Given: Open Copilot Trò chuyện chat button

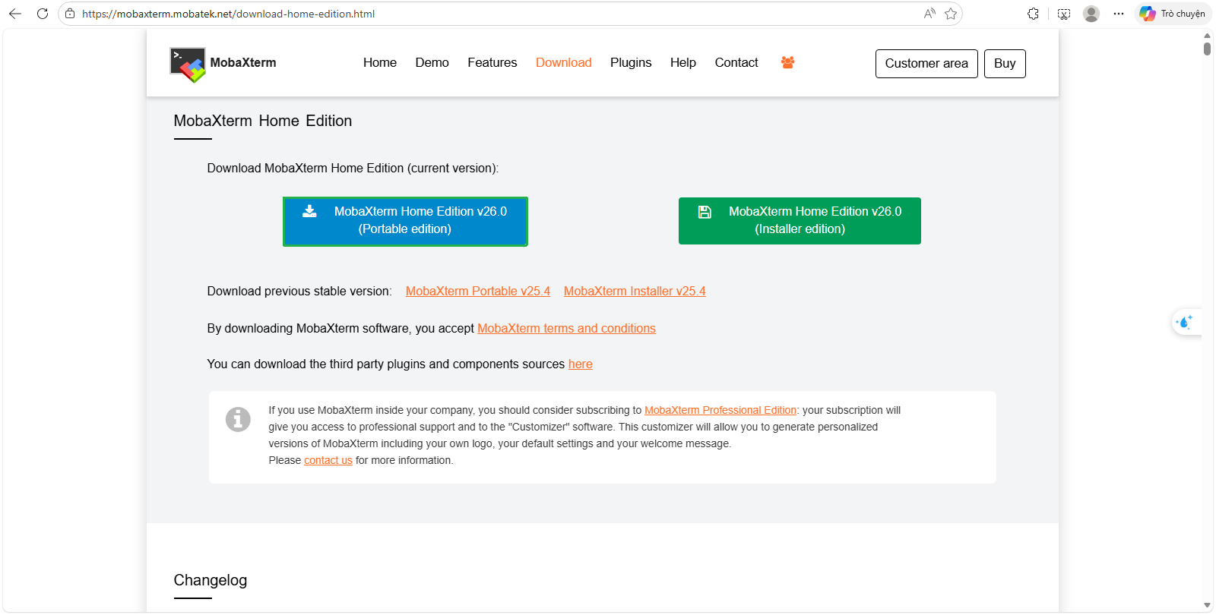Looking at the screenshot, I should [x=1173, y=14].
